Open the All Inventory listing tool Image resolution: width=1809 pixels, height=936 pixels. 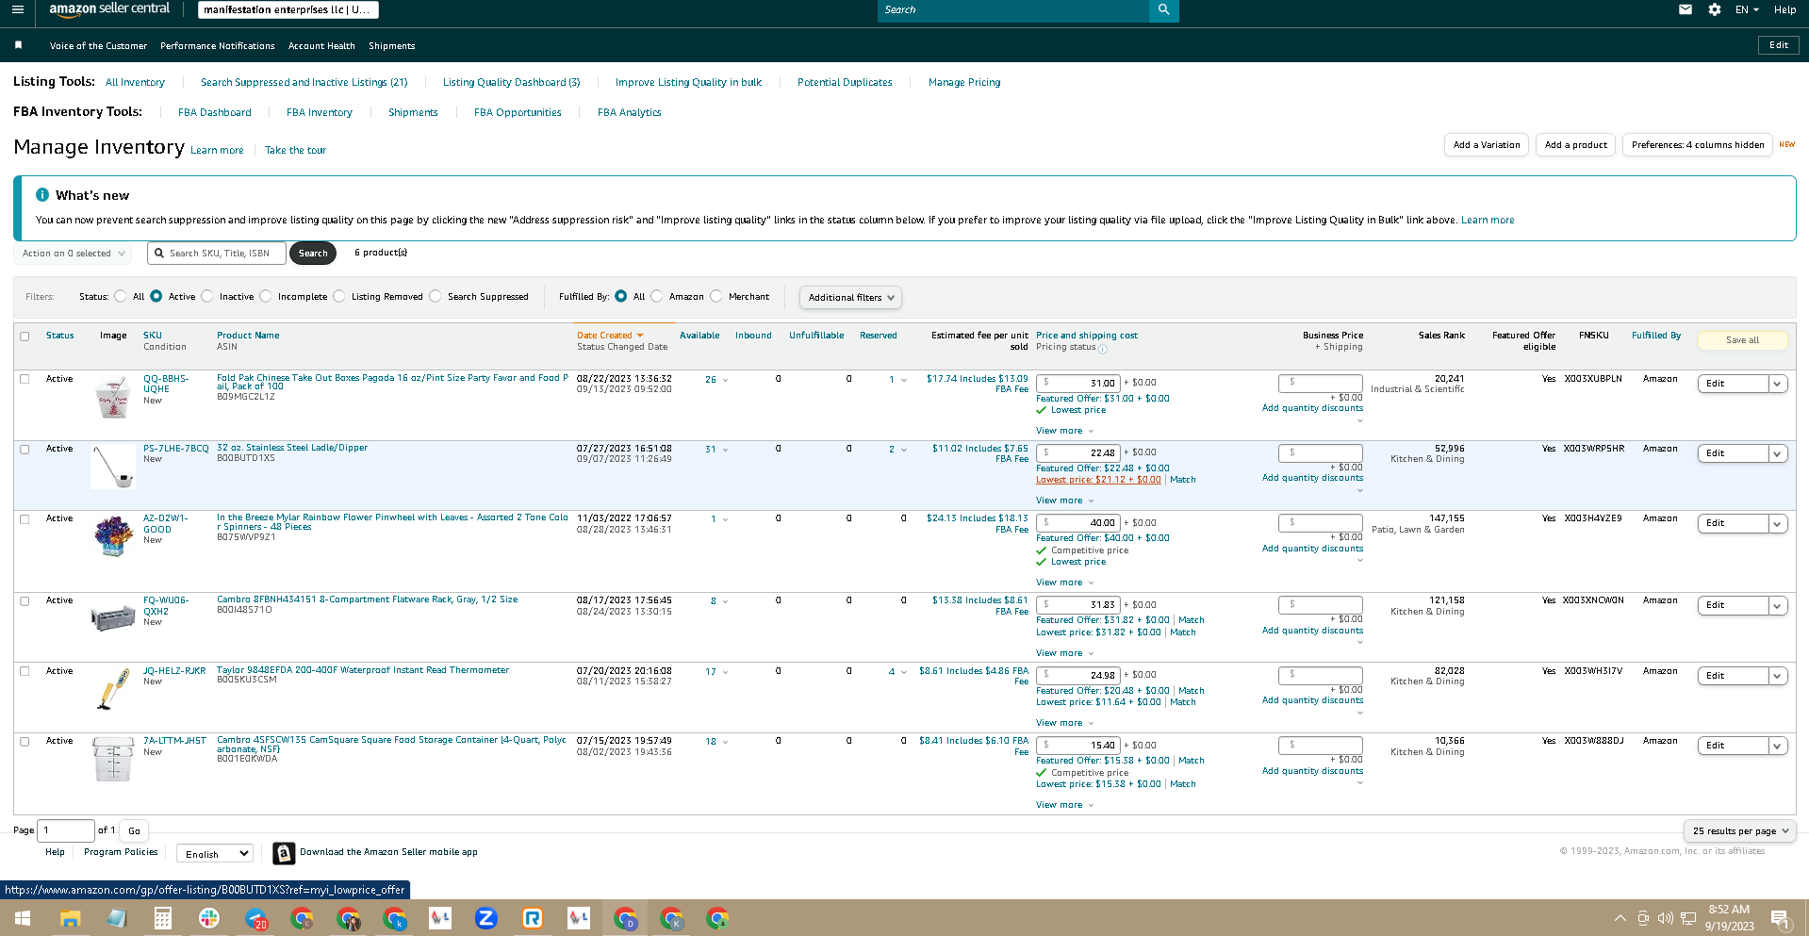tap(135, 82)
